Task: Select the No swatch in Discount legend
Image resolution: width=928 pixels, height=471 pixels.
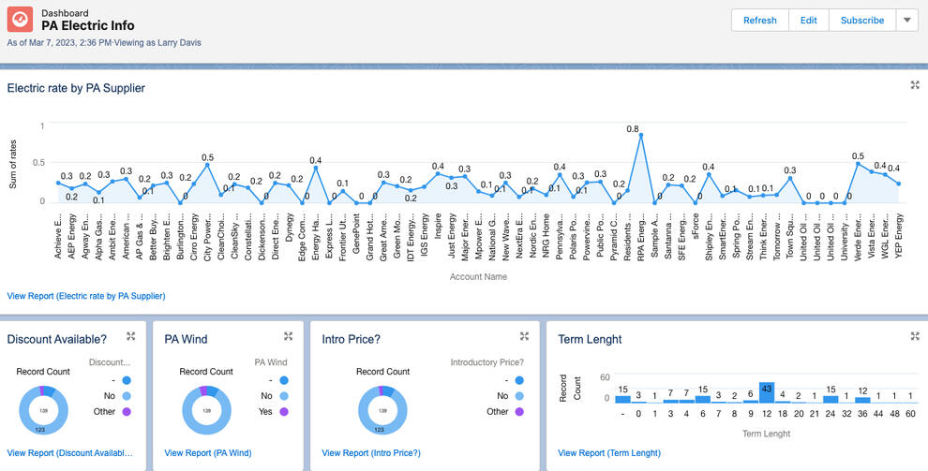Action: pos(126,396)
